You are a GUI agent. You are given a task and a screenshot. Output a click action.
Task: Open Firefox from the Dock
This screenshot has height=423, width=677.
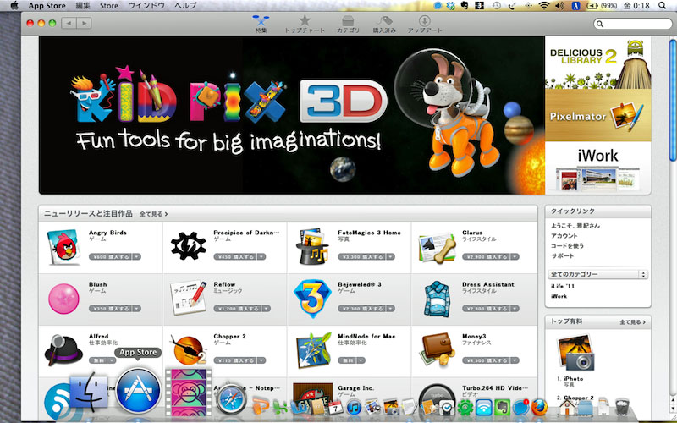point(539,407)
